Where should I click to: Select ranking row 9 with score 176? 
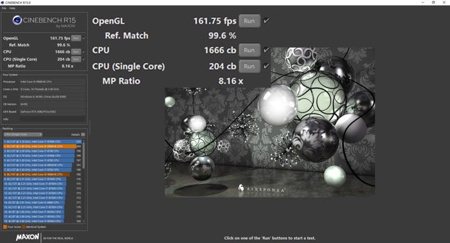(x=42, y=179)
